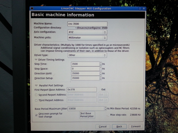Click the Third Parport Address entry field
This screenshot has width=178, height=133.
point(82,100)
